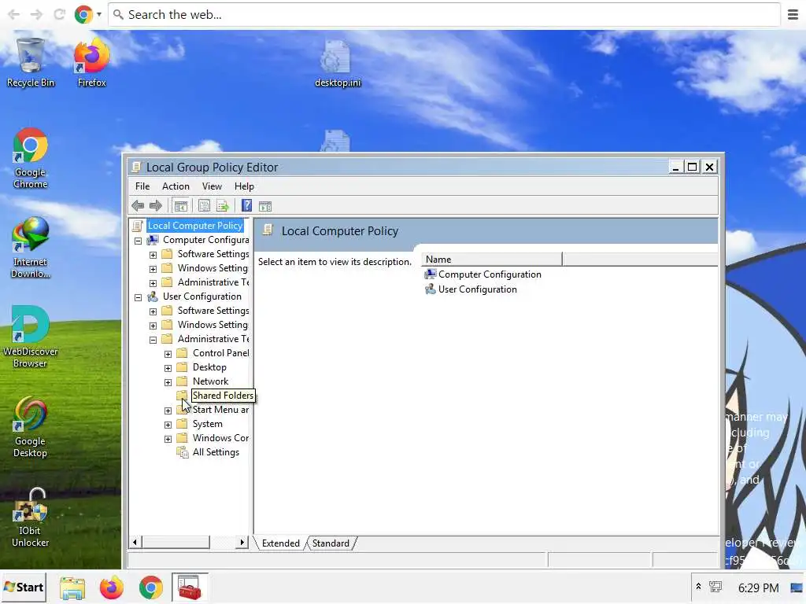Click the Export List toolbar icon
806x604 pixels.
click(x=223, y=206)
